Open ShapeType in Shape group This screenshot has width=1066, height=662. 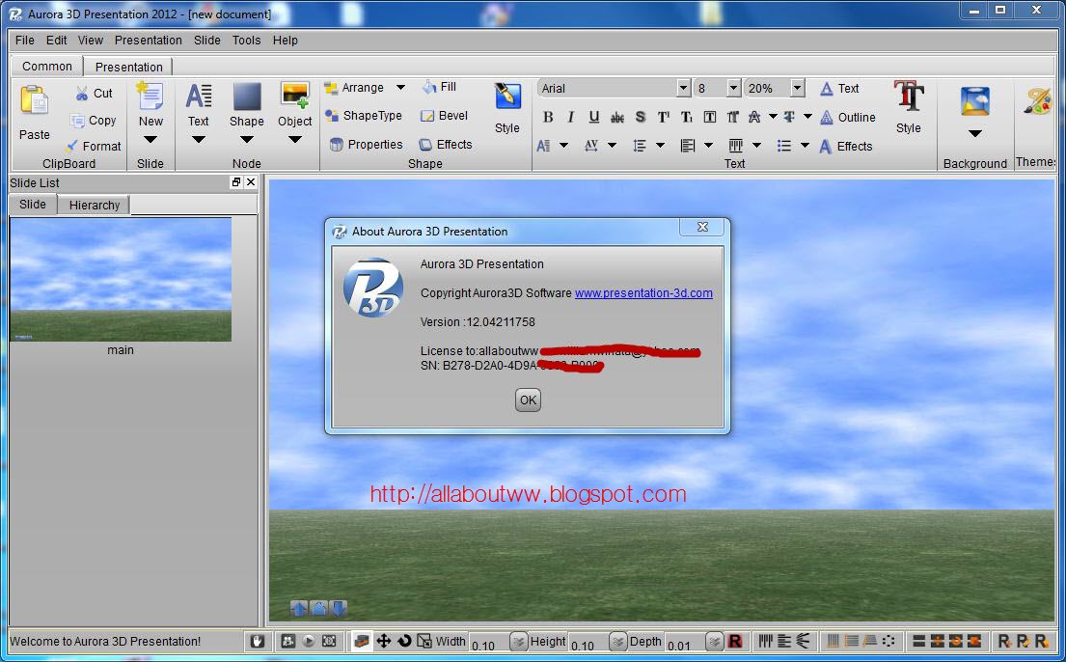click(364, 116)
